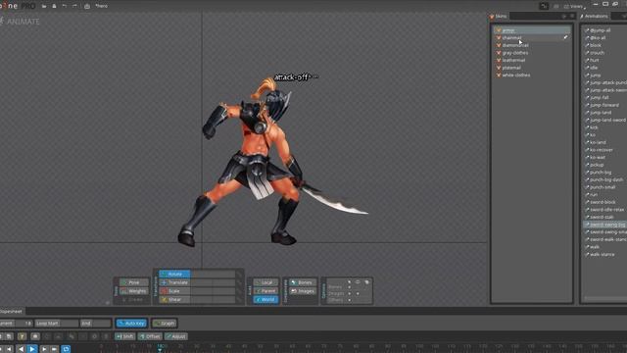627x353 pixels.
Task: Toggle the Auto Key button
Action: pos(131,324)
